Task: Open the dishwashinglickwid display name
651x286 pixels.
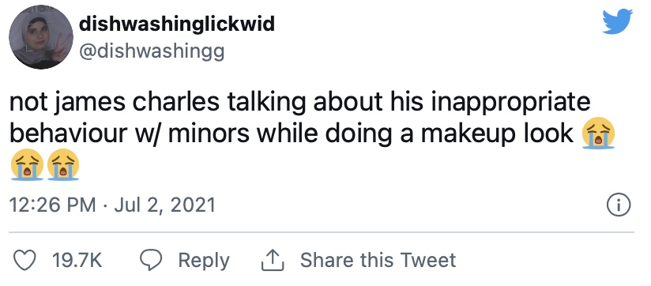Action: click(177, 24)
